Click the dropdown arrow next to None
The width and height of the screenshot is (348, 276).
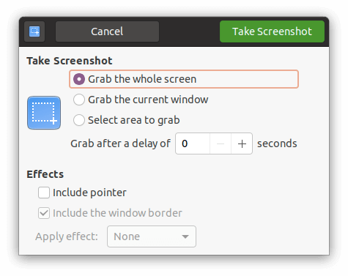tap(185, 236)
